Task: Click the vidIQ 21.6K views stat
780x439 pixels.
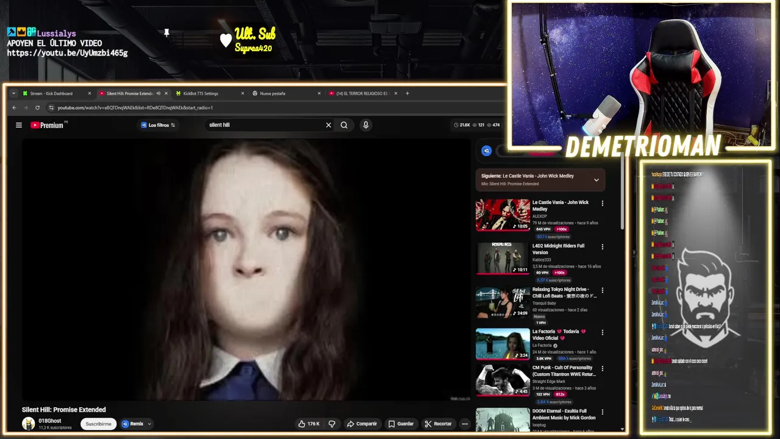Action: pyautogui.click(x=463, y=125)
